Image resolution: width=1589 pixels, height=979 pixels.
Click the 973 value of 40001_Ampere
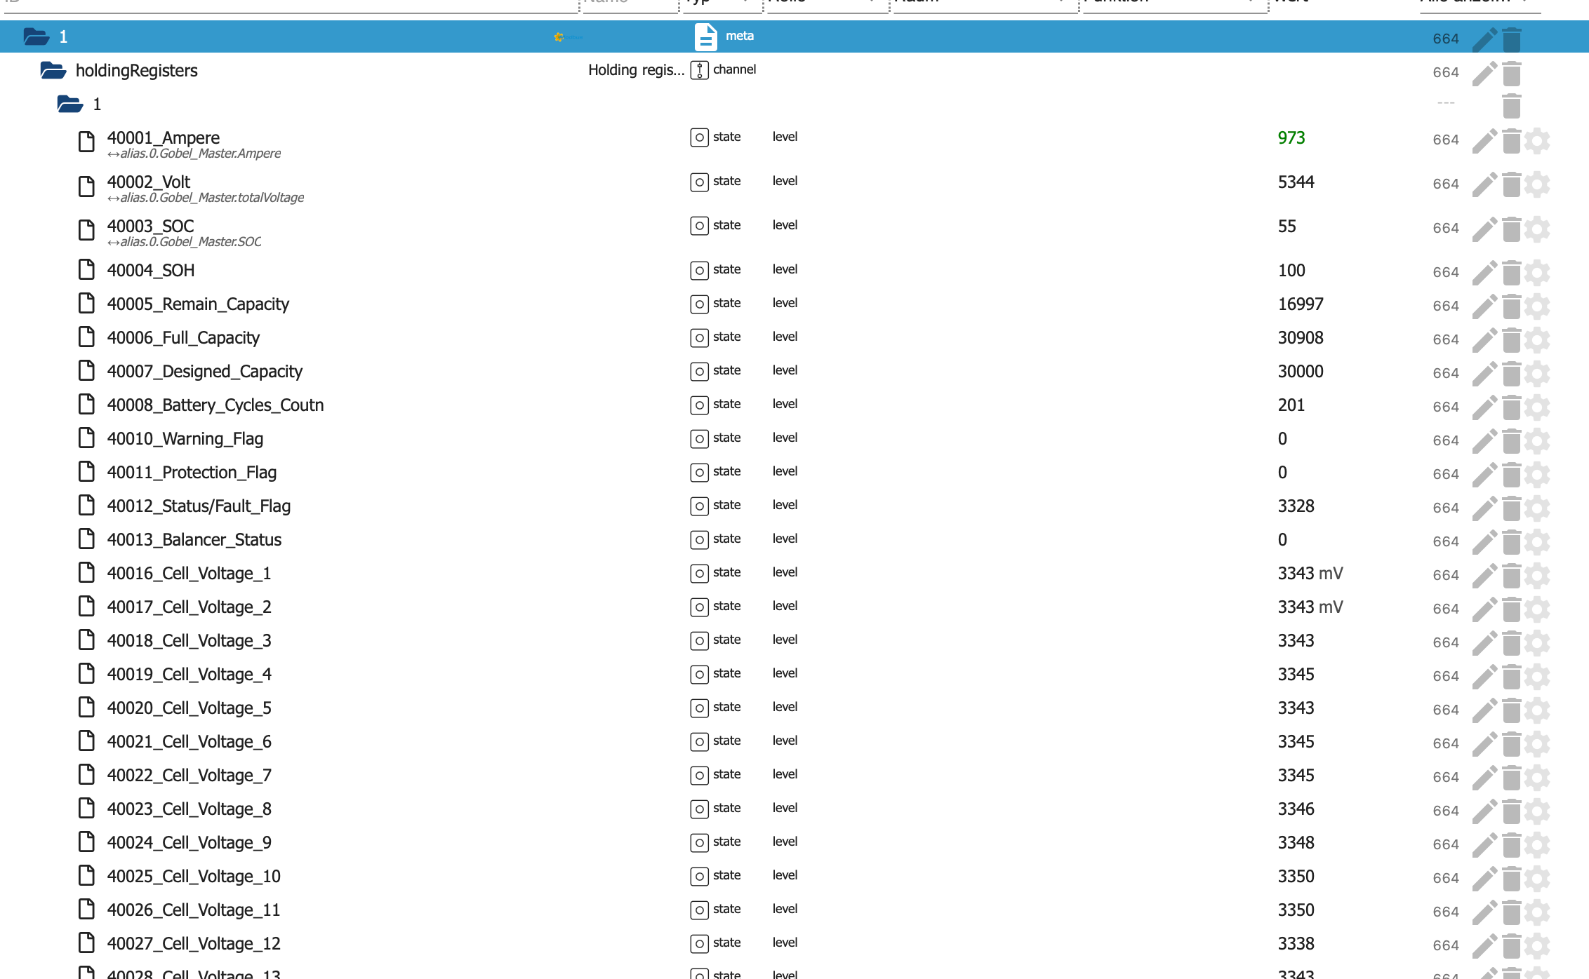[1291, 138]
